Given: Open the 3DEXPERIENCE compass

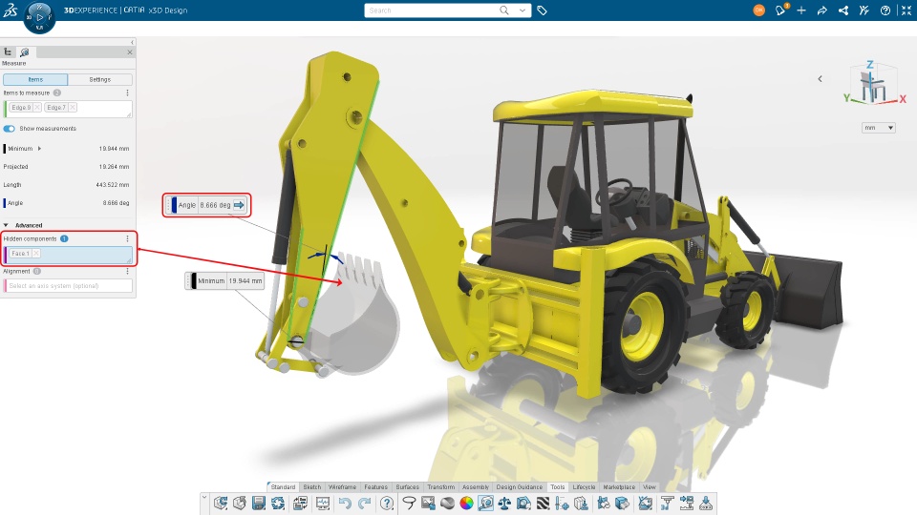Looking at the screenshot, I should (x=39, y=17).
